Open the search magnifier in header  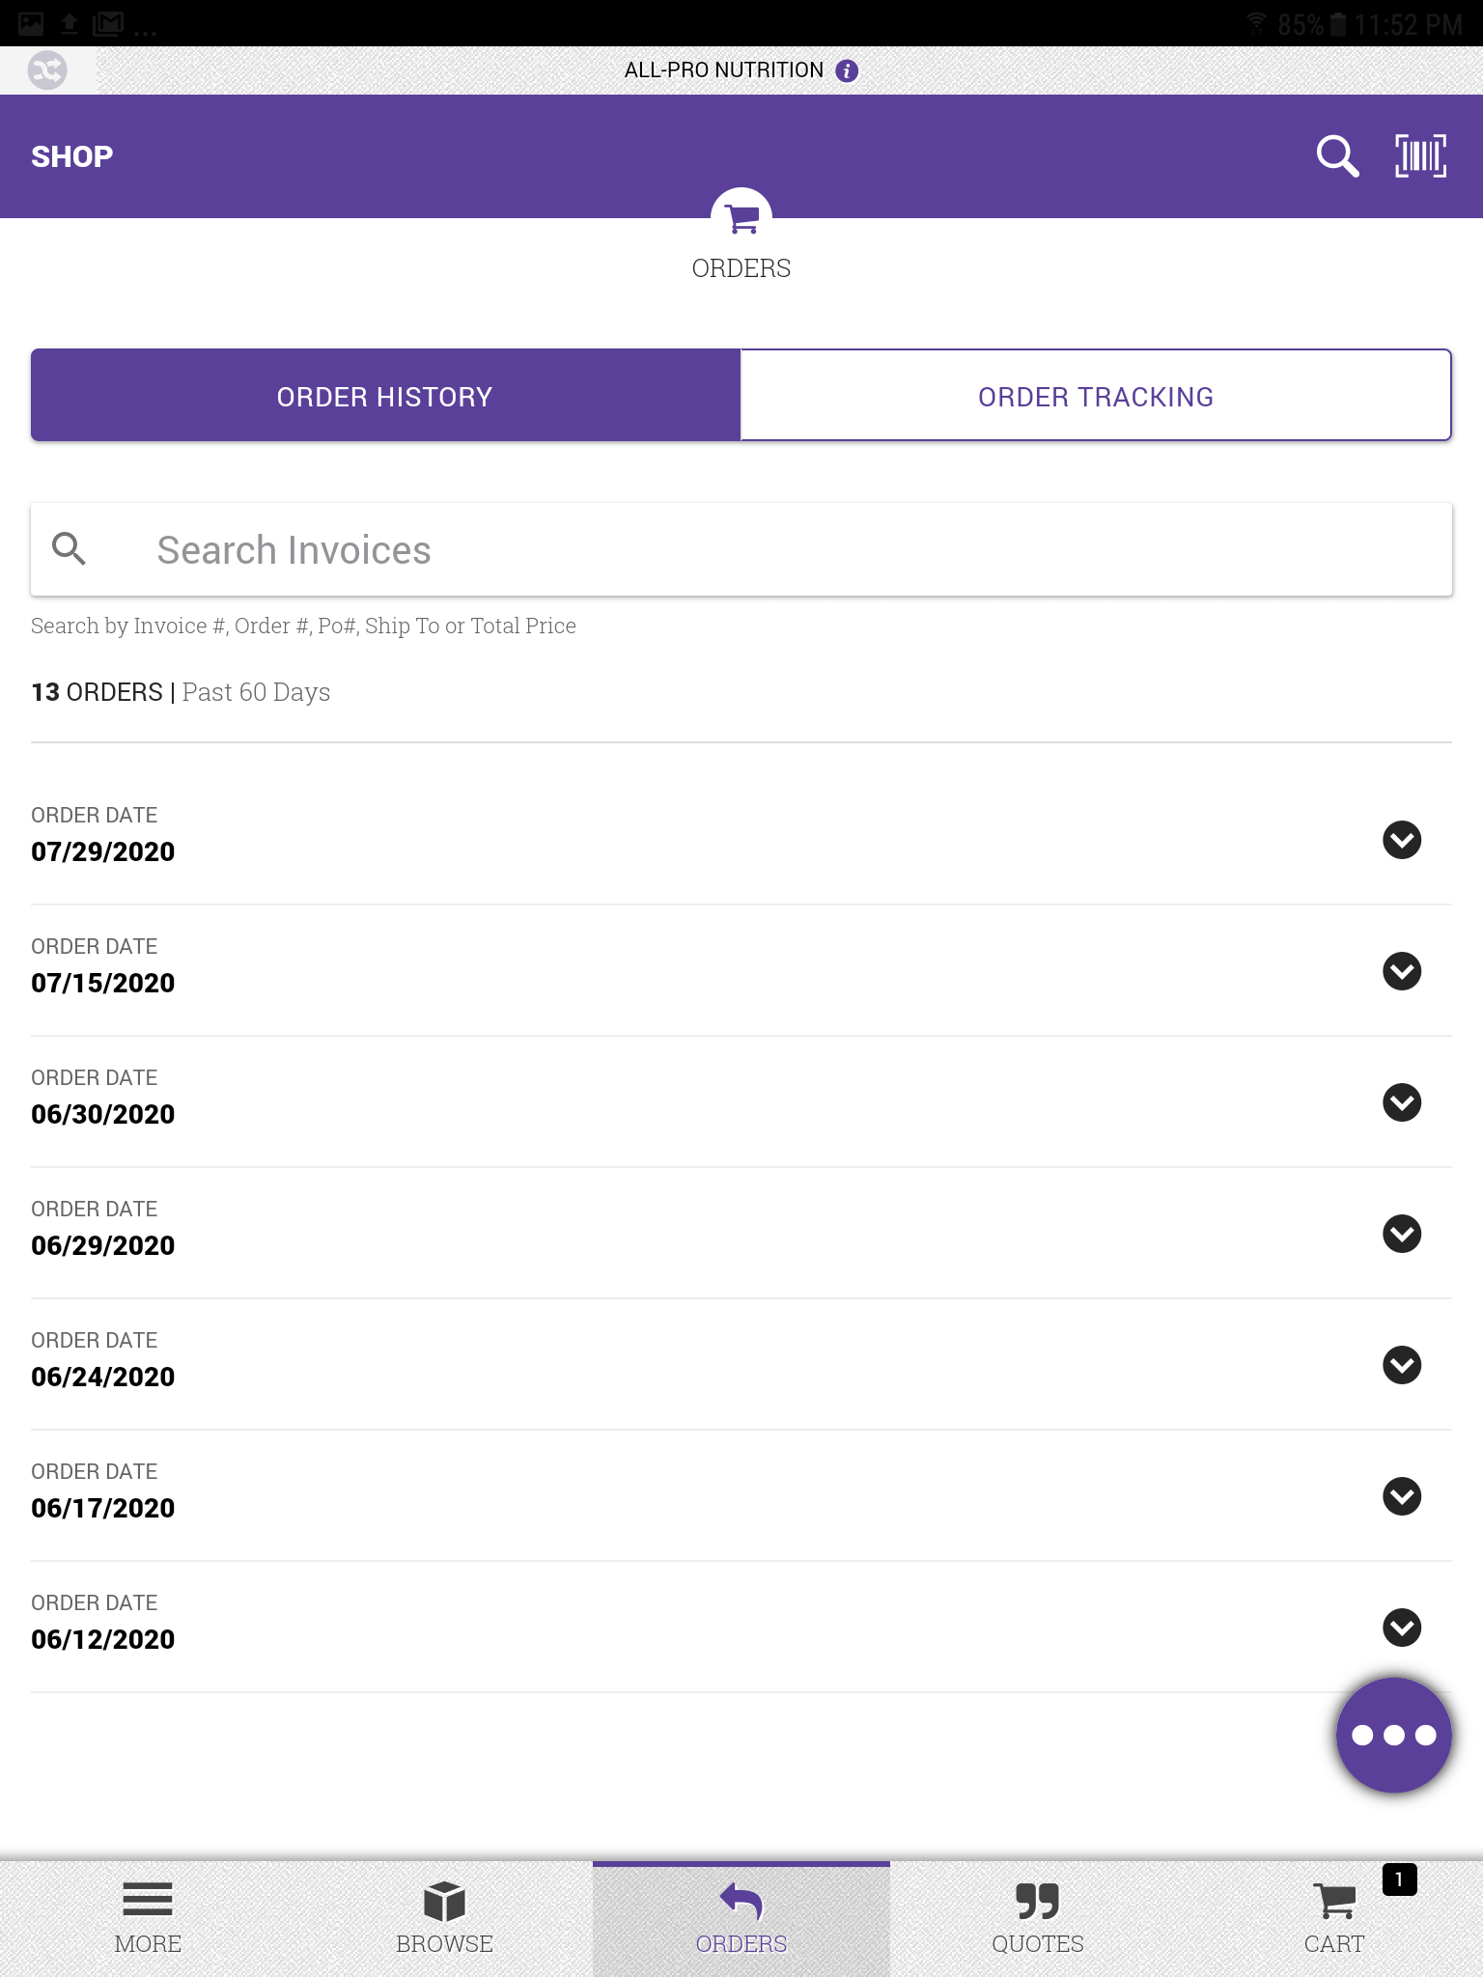[x=1337, y=156]
